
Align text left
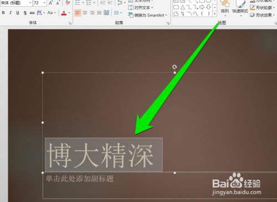click(x=78, y=13)
